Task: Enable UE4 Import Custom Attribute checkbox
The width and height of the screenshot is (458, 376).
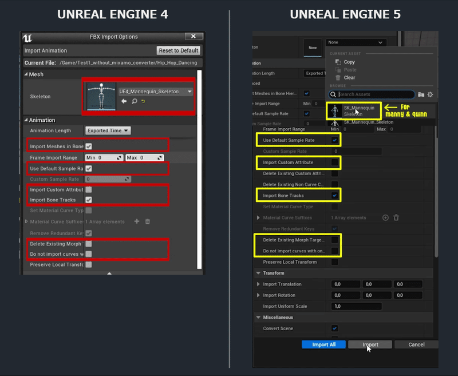Action: (89, 189)
